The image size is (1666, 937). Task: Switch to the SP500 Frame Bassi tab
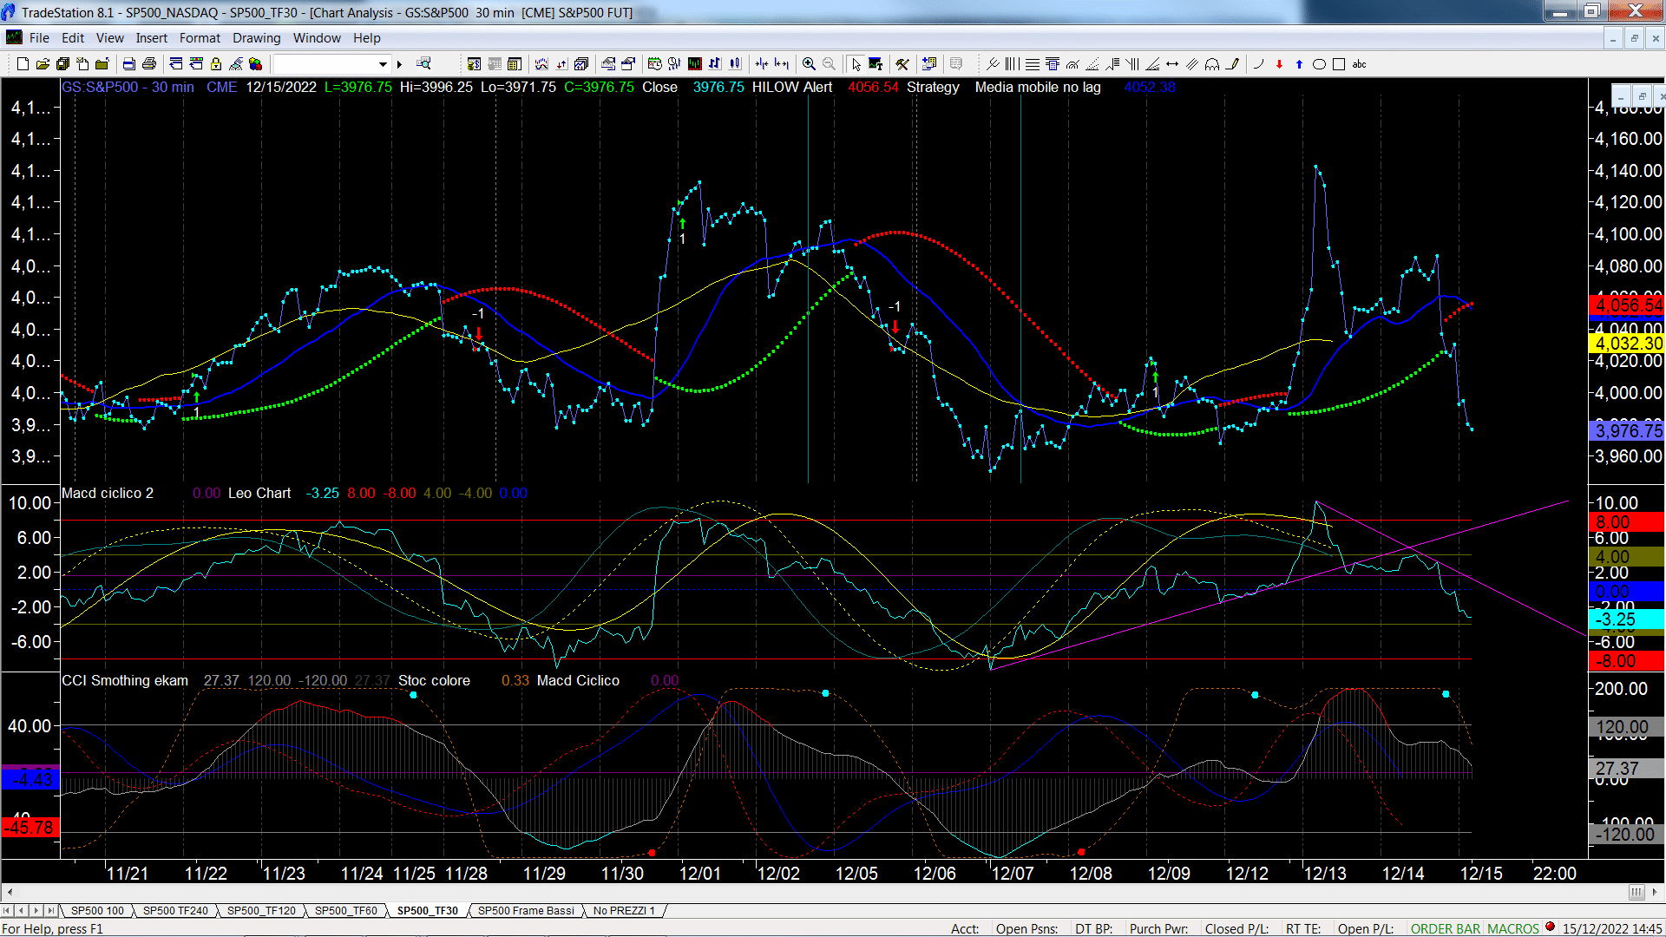tap(526, 911)
